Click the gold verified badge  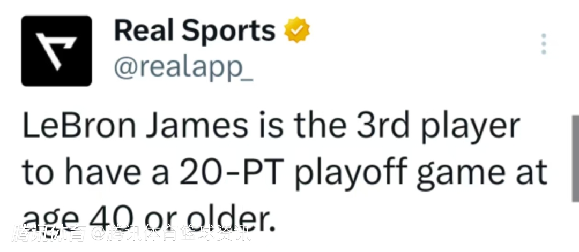(x=296, y=31)
